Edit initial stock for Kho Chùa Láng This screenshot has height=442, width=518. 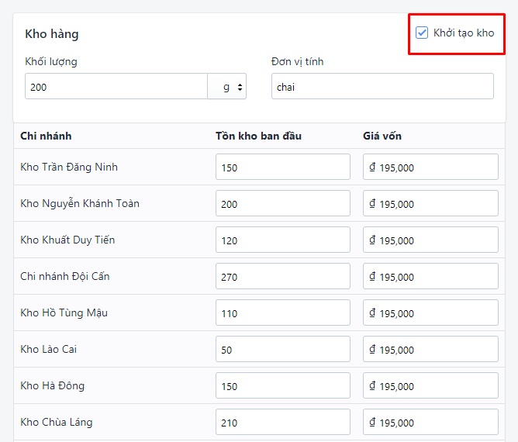(x=283, y=422)
